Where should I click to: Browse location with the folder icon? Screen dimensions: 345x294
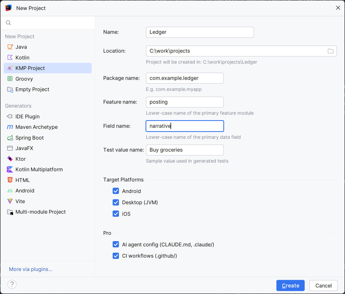331,51
